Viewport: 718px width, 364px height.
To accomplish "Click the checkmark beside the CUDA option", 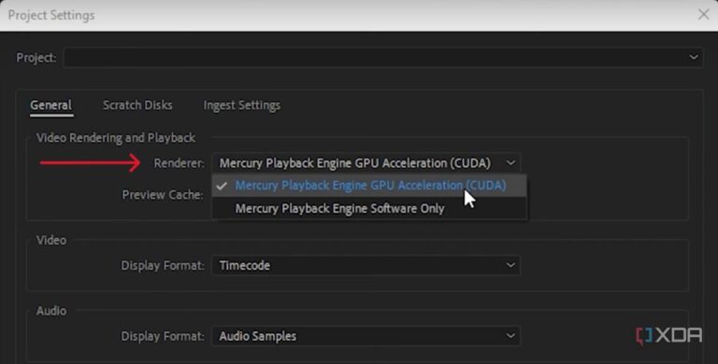I will [x=223, y=186].
